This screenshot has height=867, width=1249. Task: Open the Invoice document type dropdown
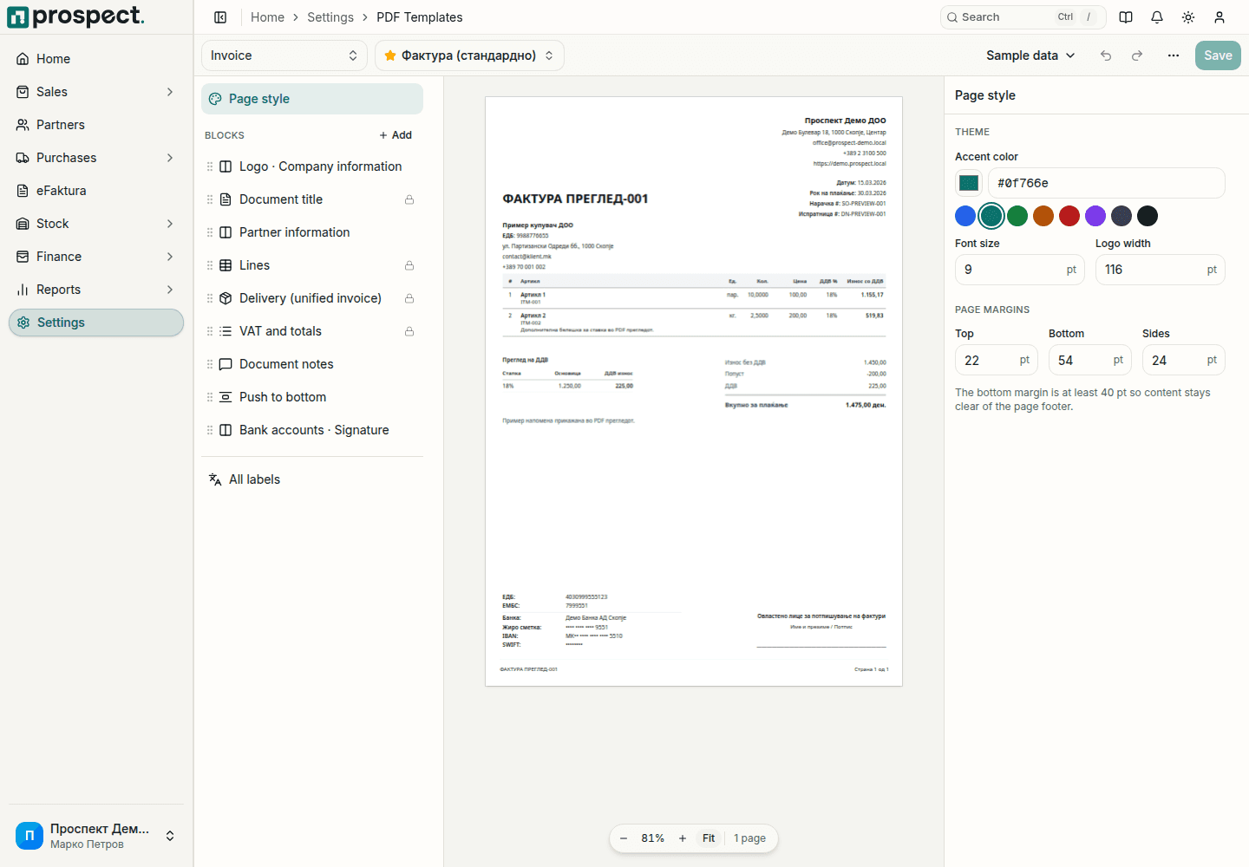[x=284, y=55]
